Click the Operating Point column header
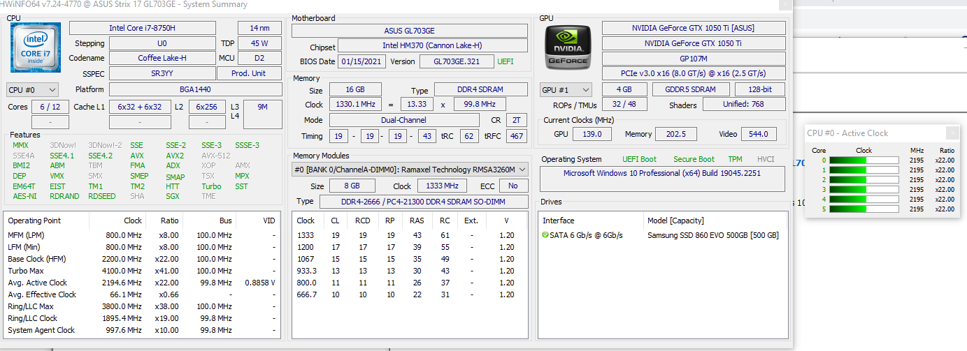The image size is (967, 351). [34, 221]
